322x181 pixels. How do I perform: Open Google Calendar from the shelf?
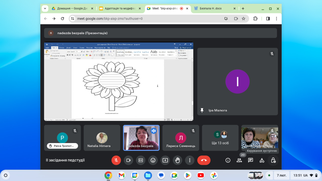[135, 175]
